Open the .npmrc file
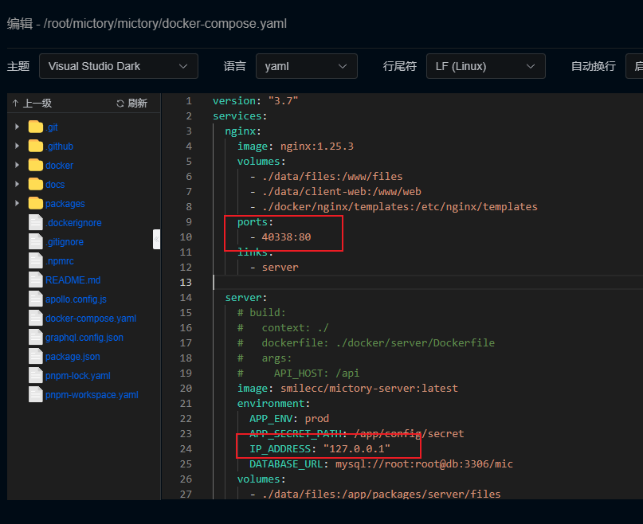Image resolution: width=643 pixels, height=524 pixels. click(60, 261)
